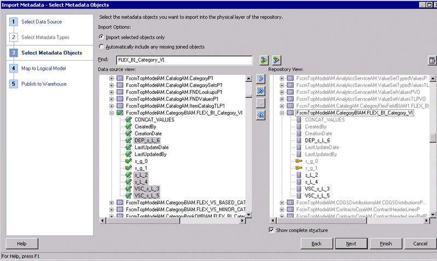Click inside the Find text field
This screenshot has height=261, width=437.
[x=184, y=60]
